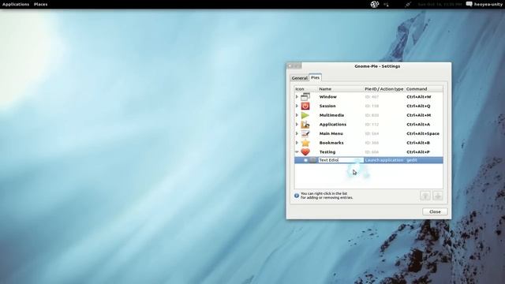
Task: Click the move entry up button
Action: click(425, 196)
